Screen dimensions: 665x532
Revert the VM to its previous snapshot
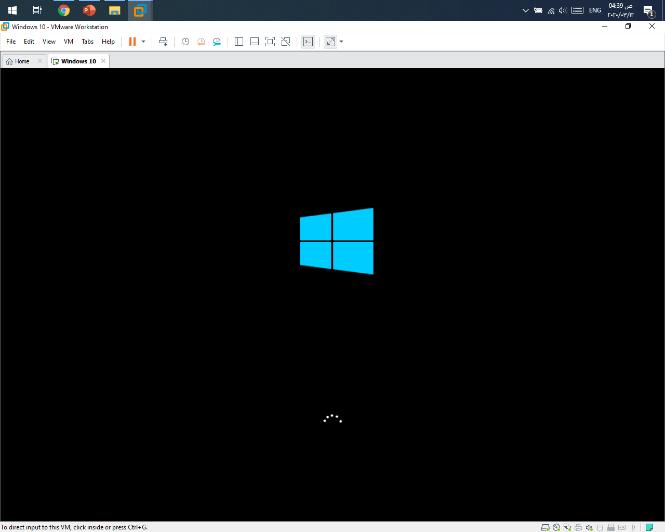click(x=201, y=42)
